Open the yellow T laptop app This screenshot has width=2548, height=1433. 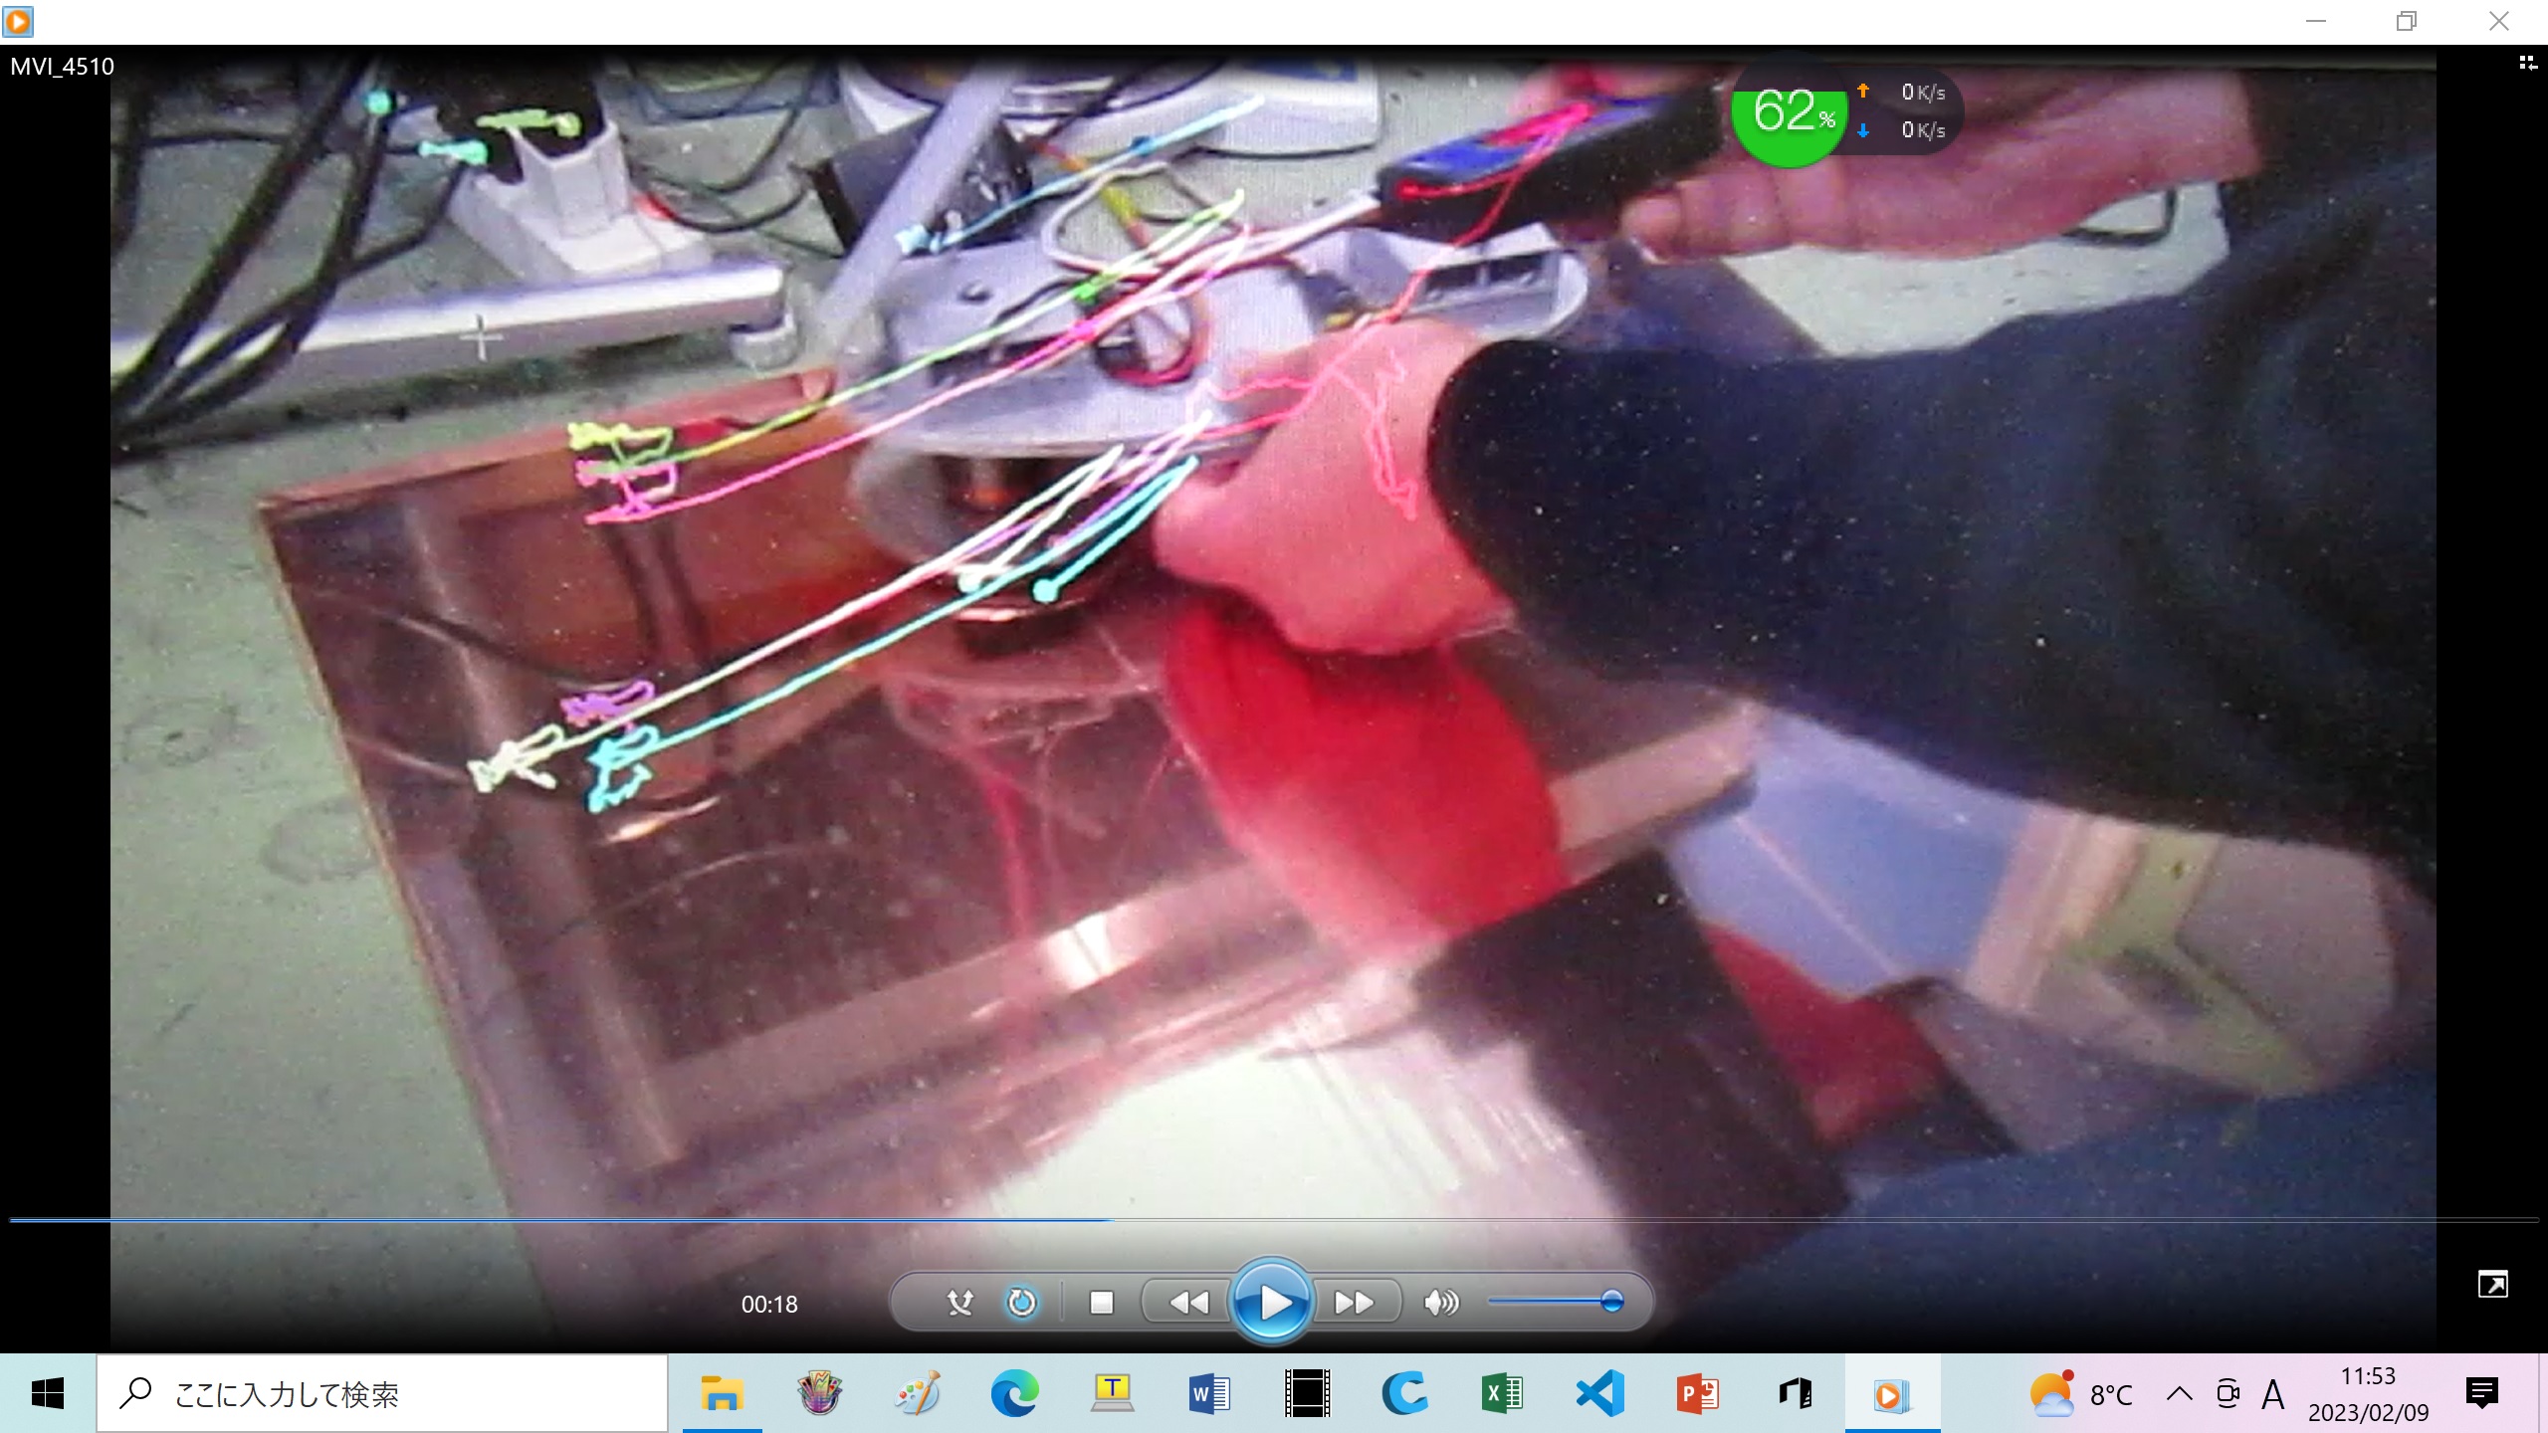coord(1112,1393)
